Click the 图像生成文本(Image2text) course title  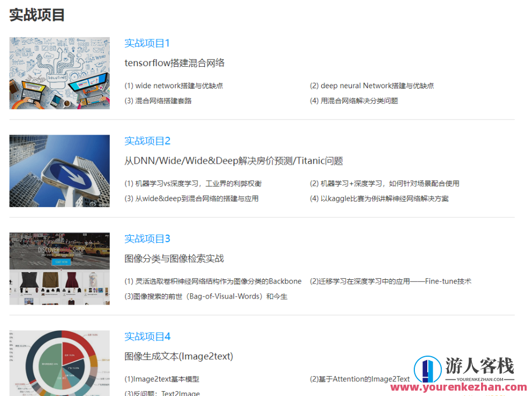click(179, 356)
